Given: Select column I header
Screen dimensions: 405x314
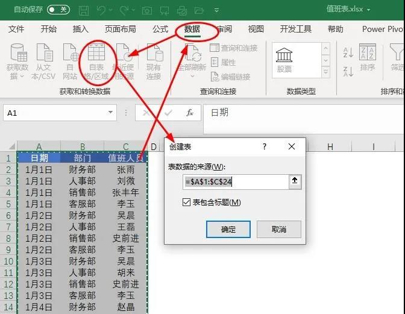Looking at the screenshot, I should click(x=374, y=147).
